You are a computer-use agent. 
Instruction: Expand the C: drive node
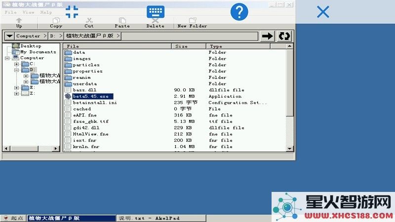(17, 64)
